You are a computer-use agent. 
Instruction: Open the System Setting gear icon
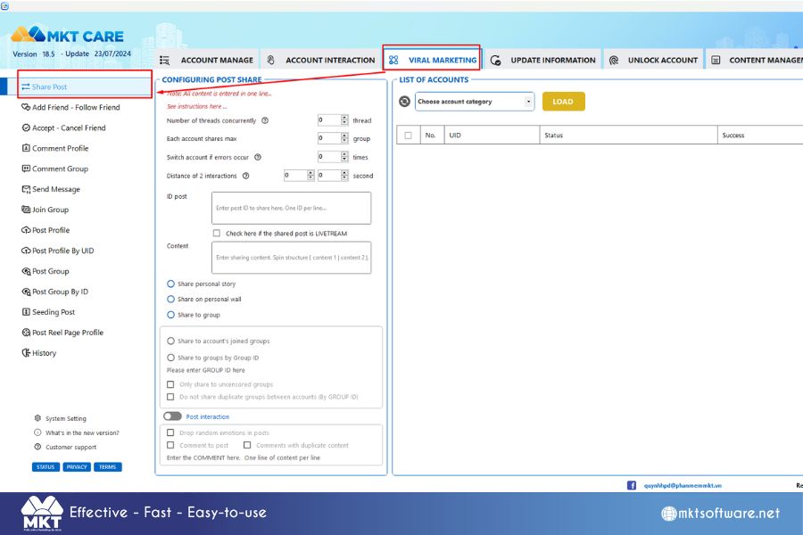pyautogui.click(x=37, y=418)
